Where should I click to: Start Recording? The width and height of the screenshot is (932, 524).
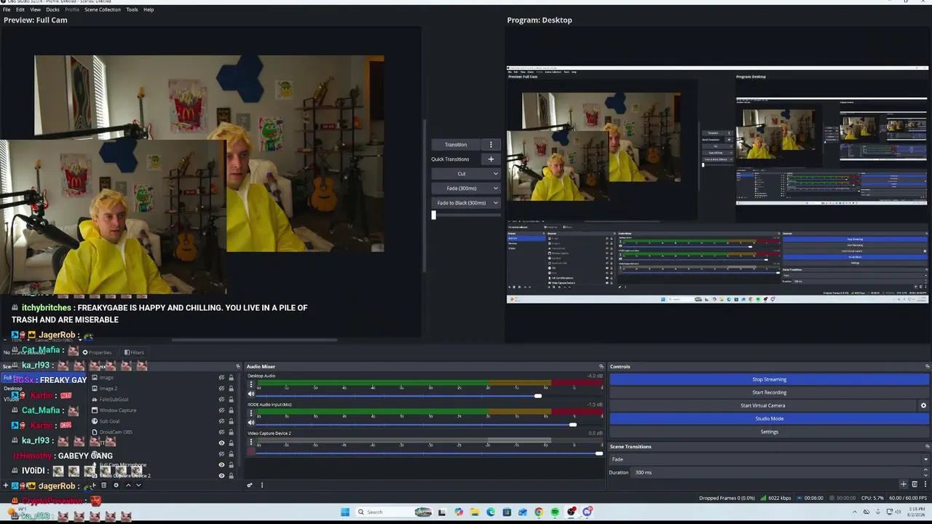coord(769,392)
